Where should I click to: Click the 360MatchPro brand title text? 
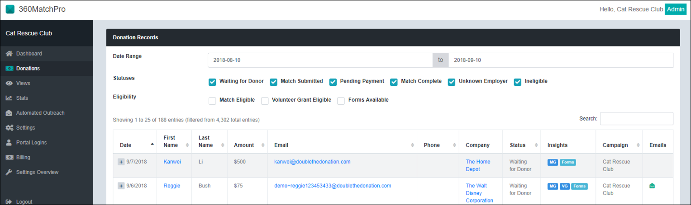[42, 9]
